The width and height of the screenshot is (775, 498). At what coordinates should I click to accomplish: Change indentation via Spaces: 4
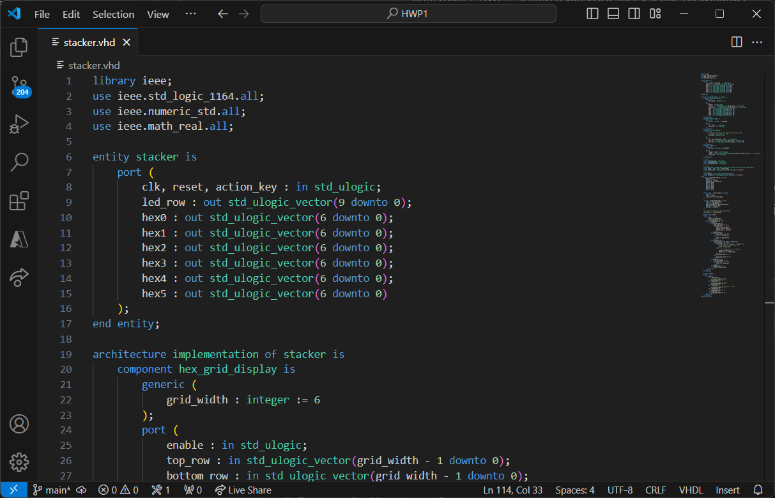pyautogui.click(x=575, y=490)
